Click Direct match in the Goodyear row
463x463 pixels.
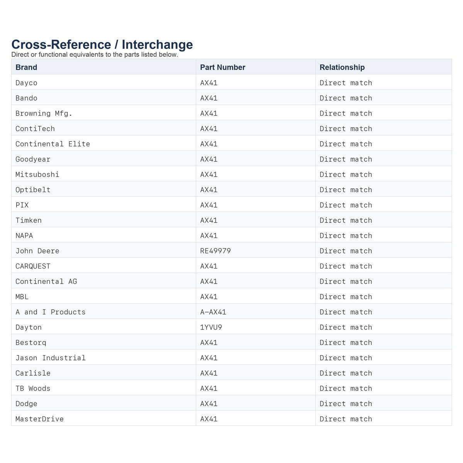[346, 159]
